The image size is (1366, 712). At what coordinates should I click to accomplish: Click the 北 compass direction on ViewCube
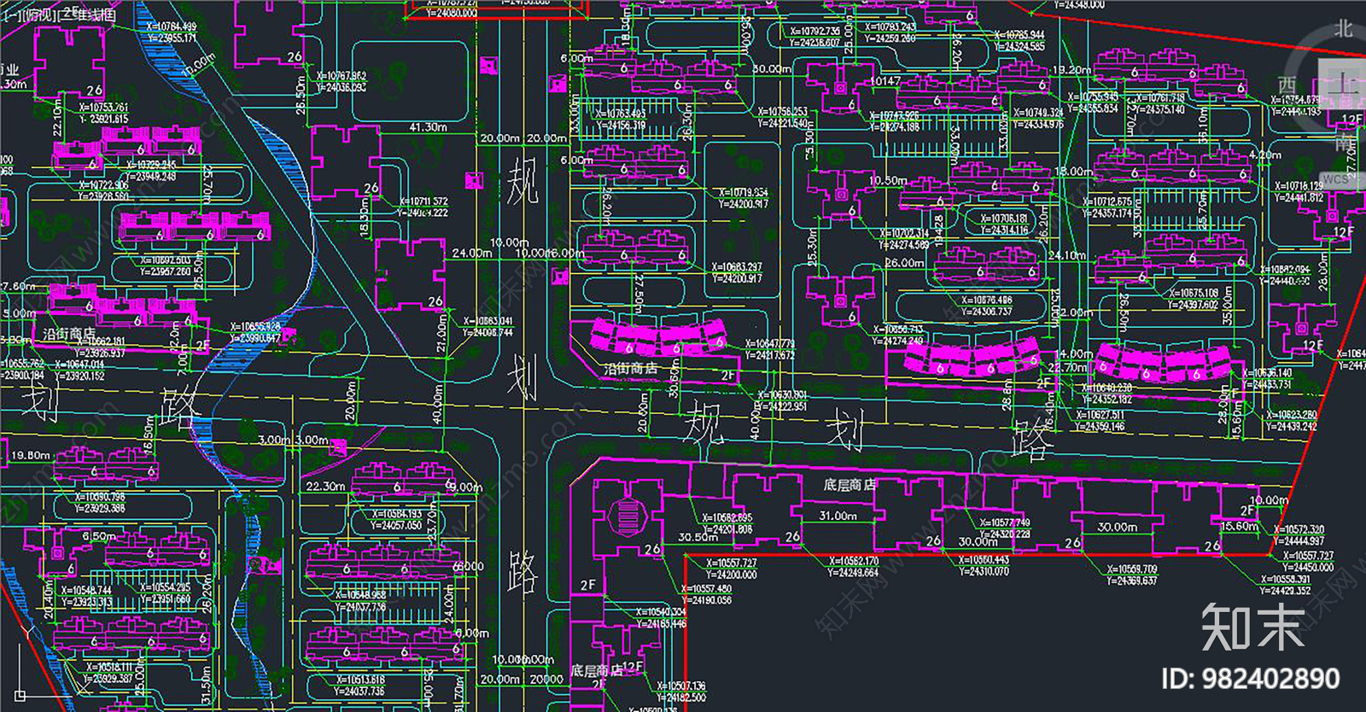tap(1344, 28)
